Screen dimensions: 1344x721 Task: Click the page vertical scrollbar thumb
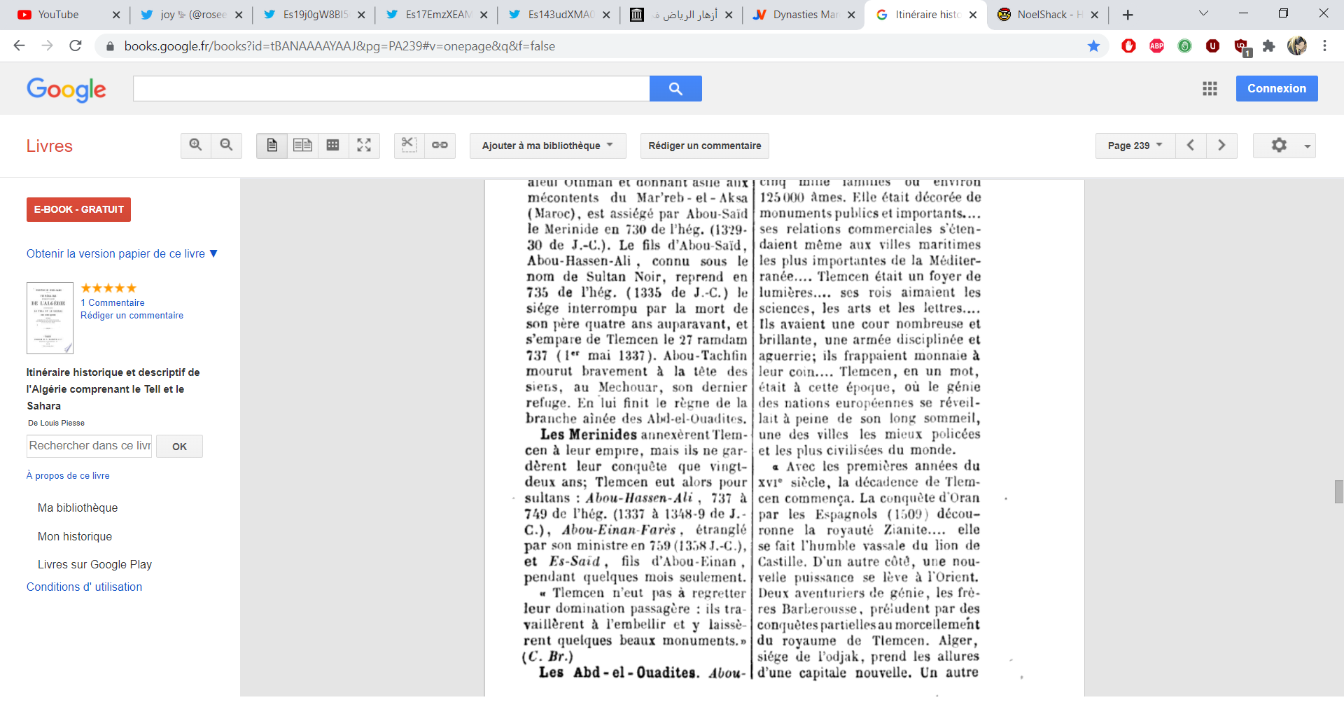coord(1338,491)
